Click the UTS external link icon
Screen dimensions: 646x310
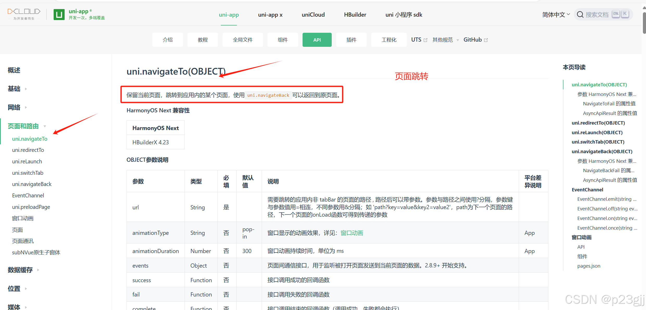(425, 40)
